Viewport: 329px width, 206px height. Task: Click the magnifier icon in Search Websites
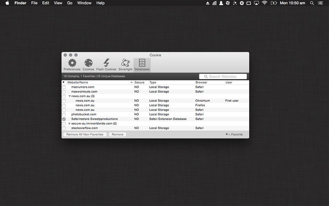pos(206,77)
